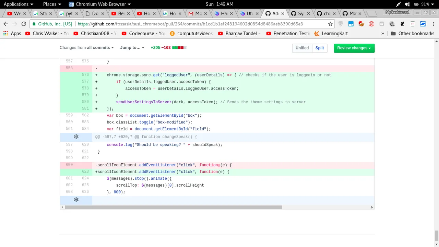The image size is (439, 247).
Task: Open Penetration Testing bookmark
Action: [288, 33]
